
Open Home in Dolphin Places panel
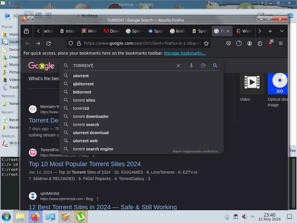pos(11,34)
